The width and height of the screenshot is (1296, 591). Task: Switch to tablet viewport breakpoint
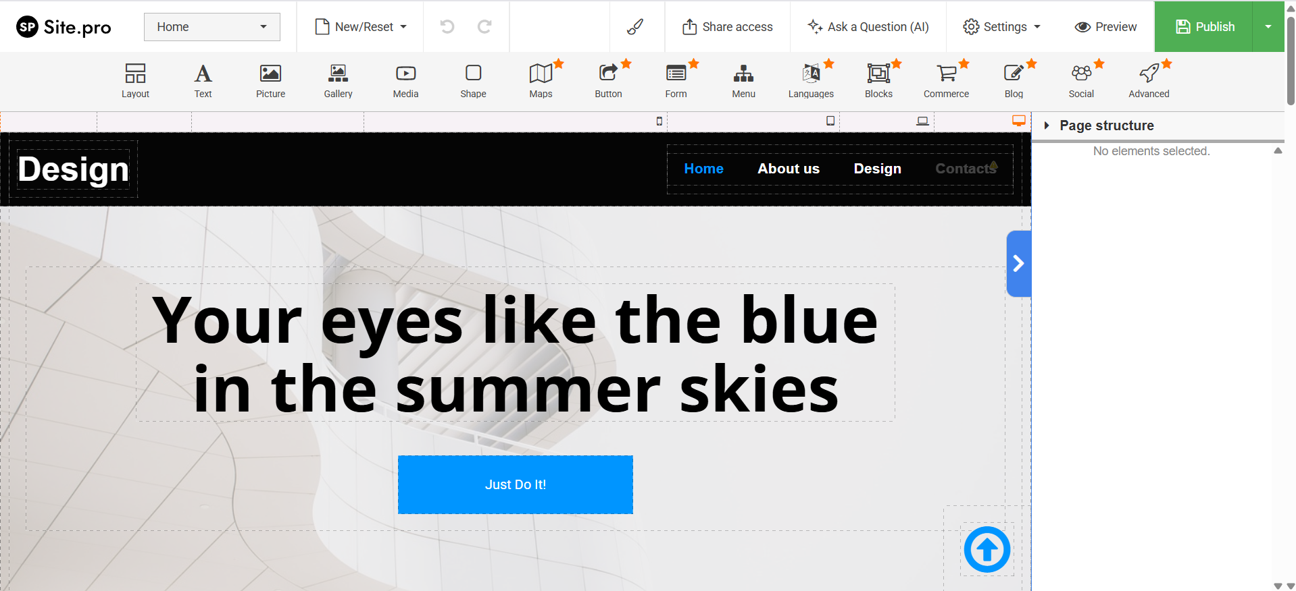click(830, 121)
